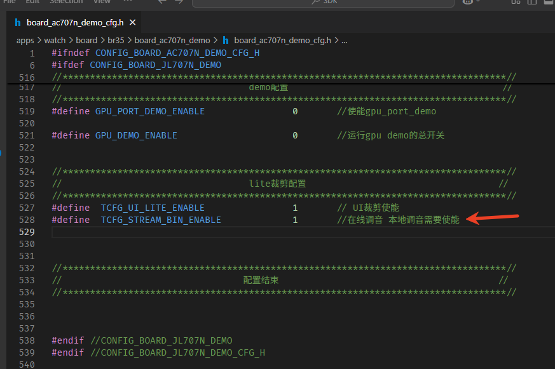
Task: Click line number 528 in the gutter
Action: click(27, 220)
